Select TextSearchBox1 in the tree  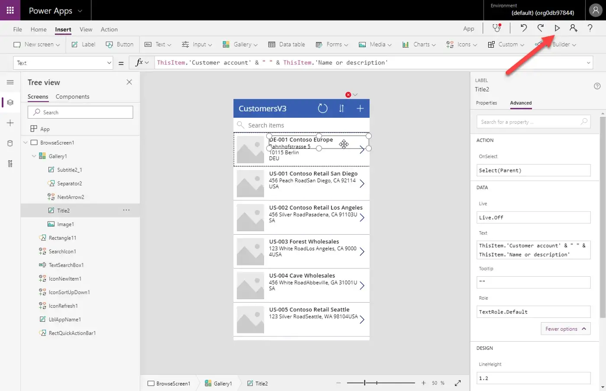click(x=66, y=265)
